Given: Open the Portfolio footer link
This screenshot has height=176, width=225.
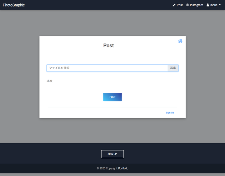Looking at the screenshot, I should 123,168.
